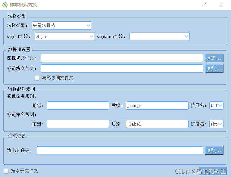Enable 与影像同文件夹 checkbox
Screen dimensions: 231x177
tap(37, 78)
